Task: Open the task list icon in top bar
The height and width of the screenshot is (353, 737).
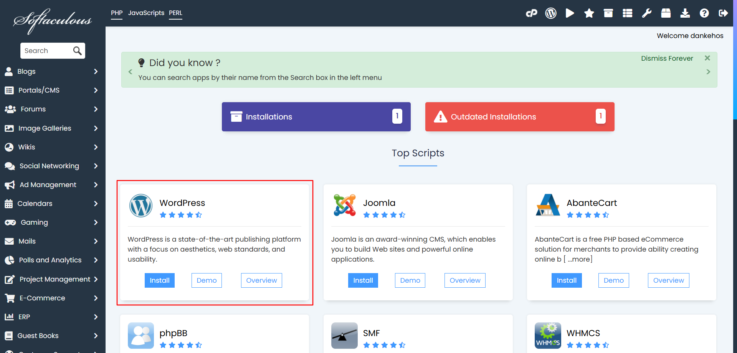Action: pyautogui.click(x=628, y=13)
